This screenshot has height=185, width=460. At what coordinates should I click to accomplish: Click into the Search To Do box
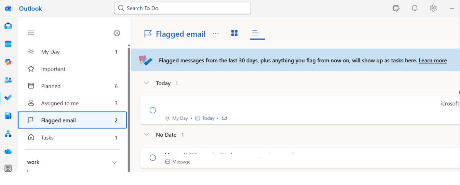183,8
